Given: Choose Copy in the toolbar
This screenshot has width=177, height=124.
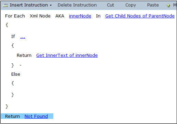Looking at the screenshot, I should (131, 5).
